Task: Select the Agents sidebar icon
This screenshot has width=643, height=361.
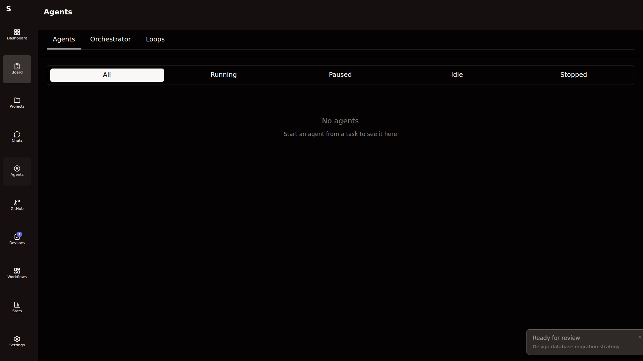Action: (17, 171)
